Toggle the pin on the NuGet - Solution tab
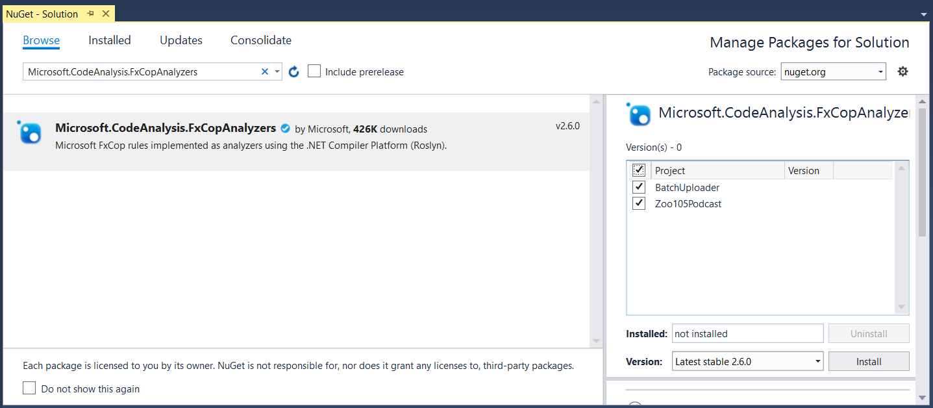 (91, 13)
